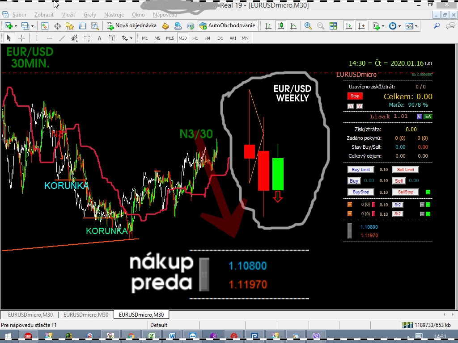
Task: Show the Terminal panel icon
Action: coord(82,26)
